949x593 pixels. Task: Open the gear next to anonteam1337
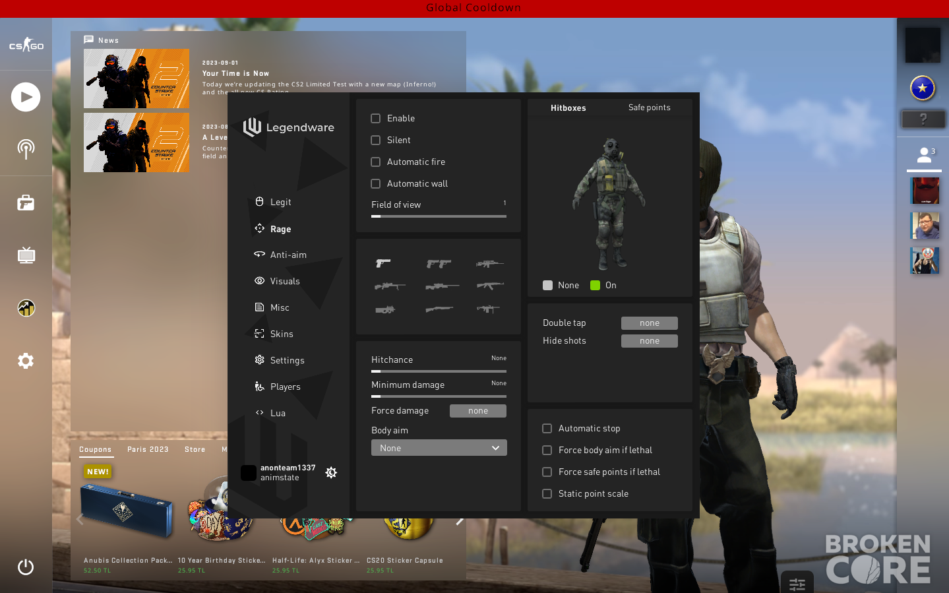click(x=331, y=472)
